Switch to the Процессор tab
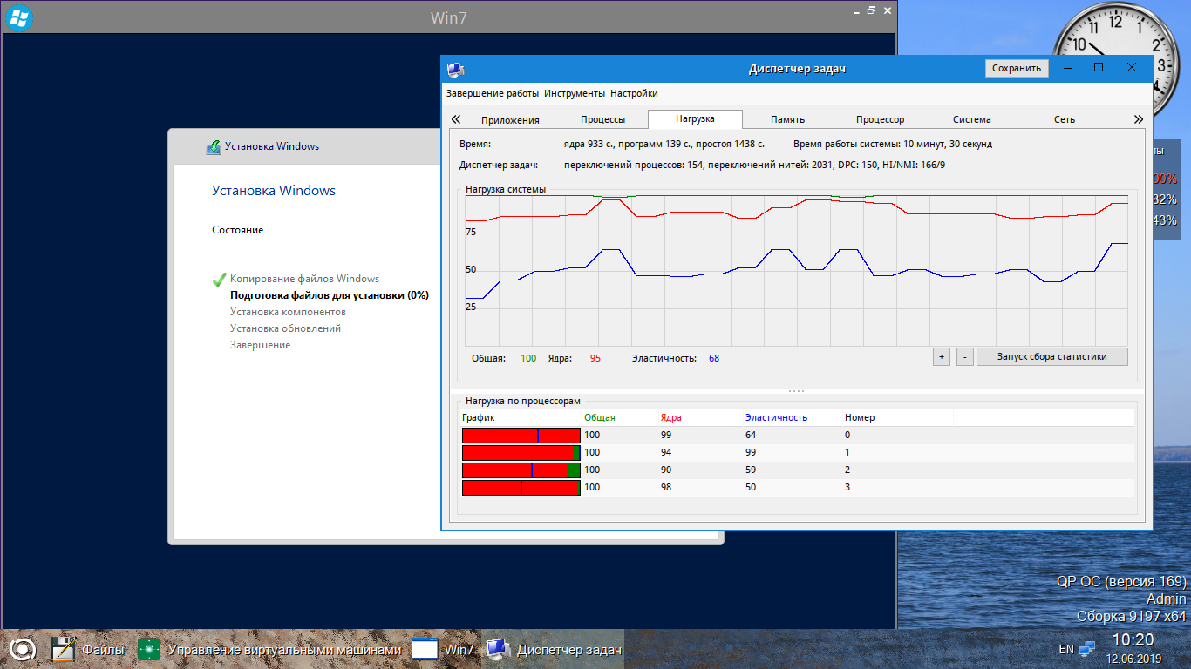The width and height of the screenshot is (1191, 669). [880, 119]
